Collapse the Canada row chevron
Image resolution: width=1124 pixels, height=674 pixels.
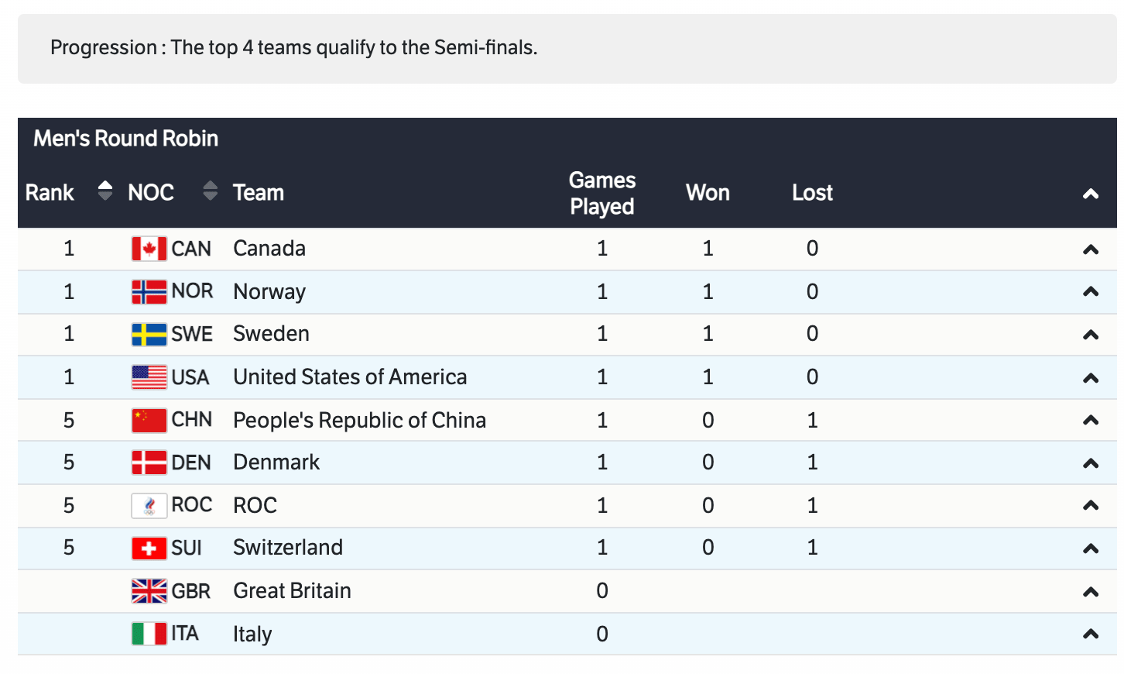pos(1091,249)
